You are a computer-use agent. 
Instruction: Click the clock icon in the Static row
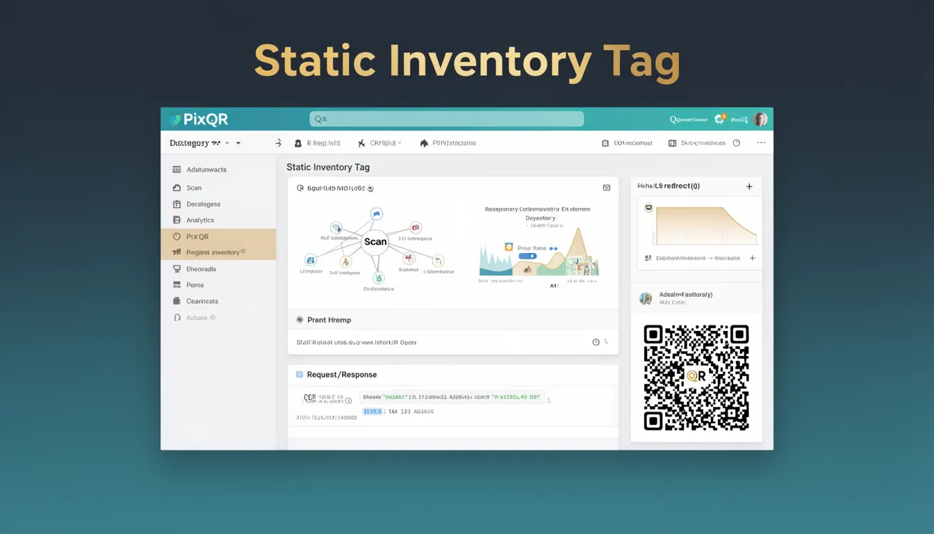tap(596, 342)
